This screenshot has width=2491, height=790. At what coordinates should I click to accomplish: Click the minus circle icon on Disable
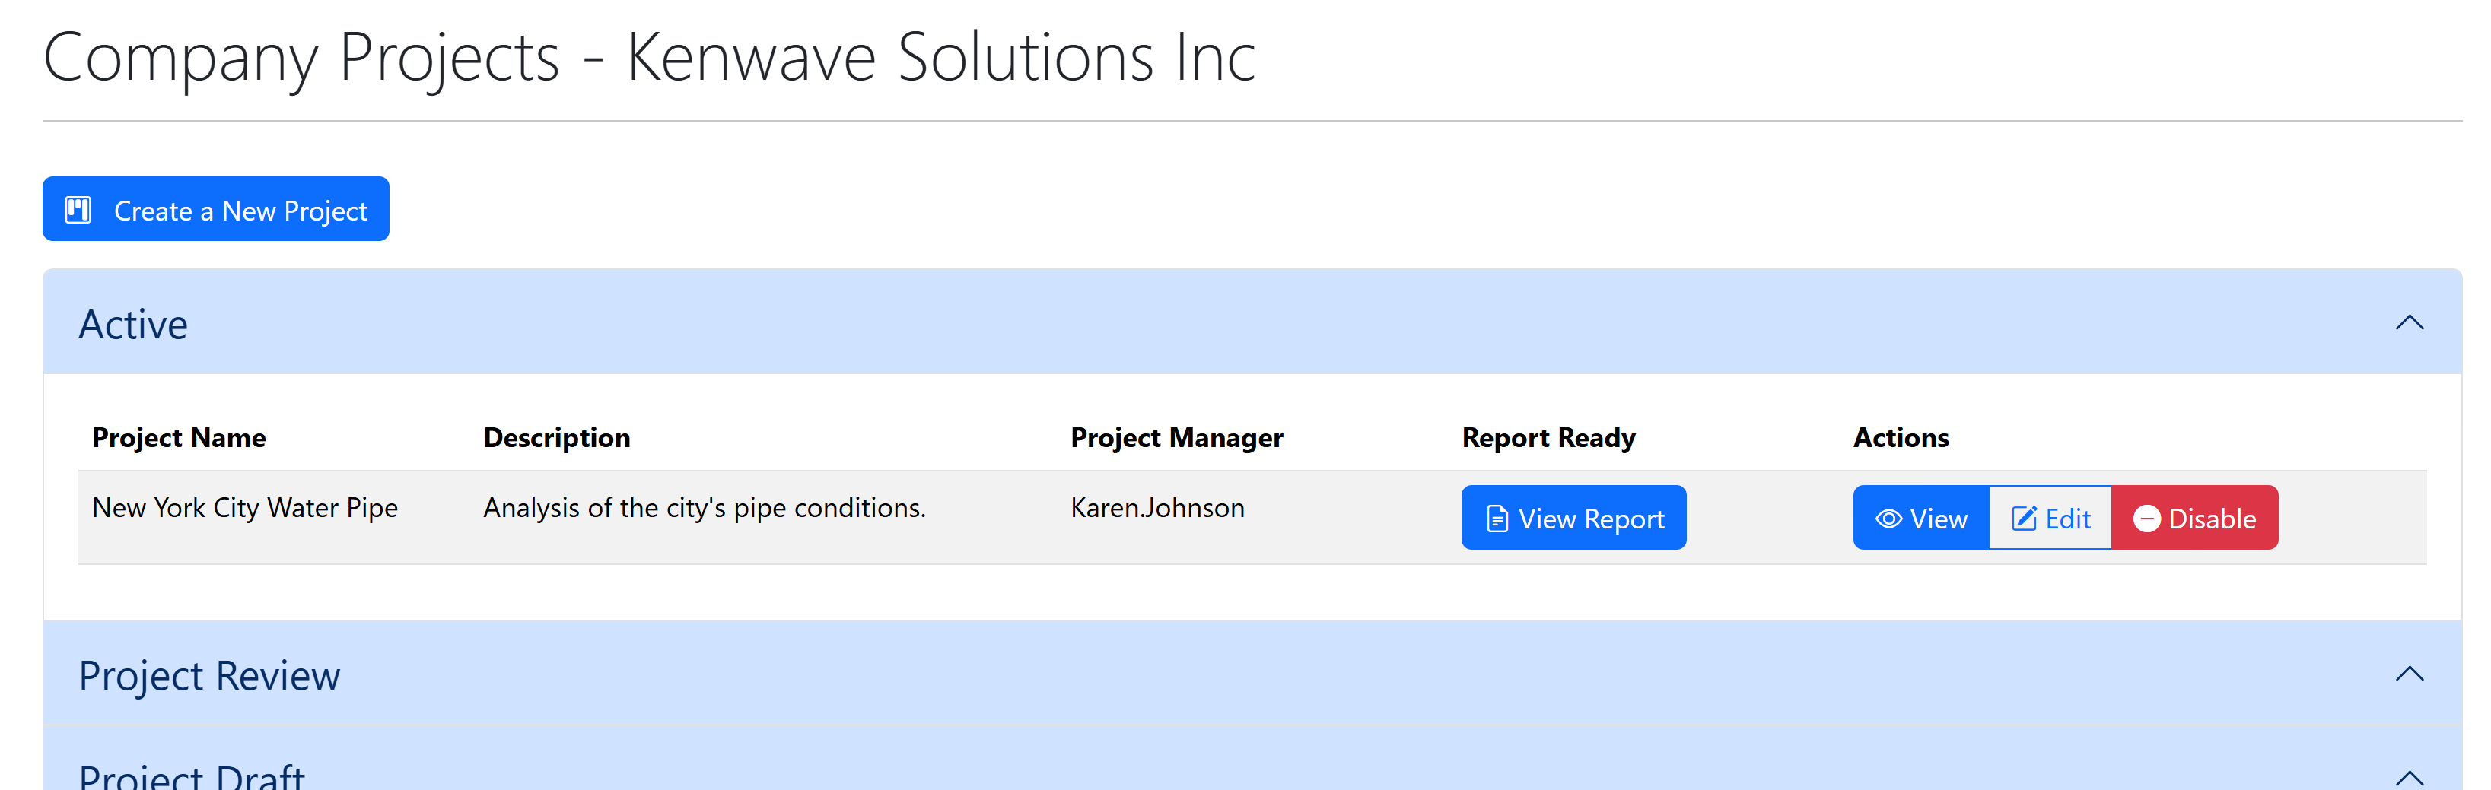tap(2147, 519)
